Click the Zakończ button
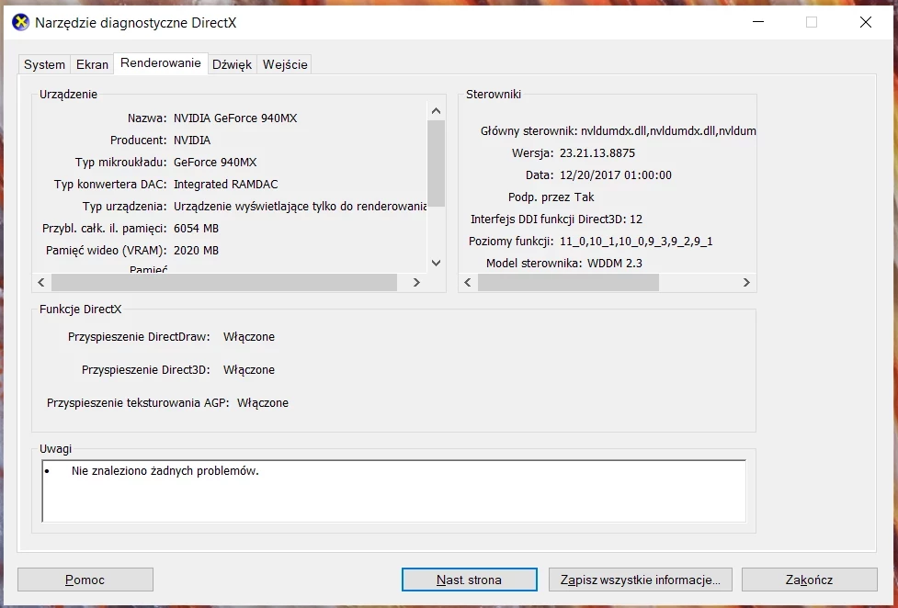Screen dimensions: 898x608 (x=809, y=580)
